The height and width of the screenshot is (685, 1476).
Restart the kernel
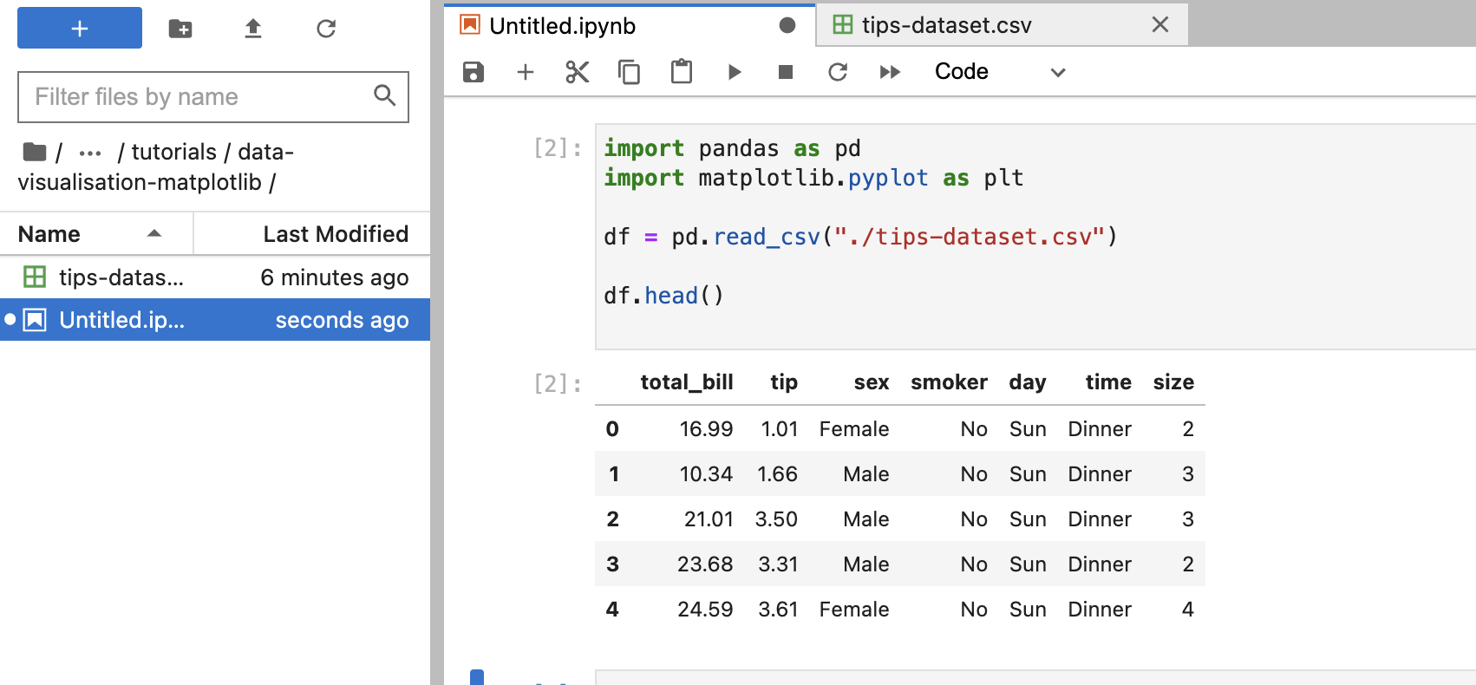(838, 72)
